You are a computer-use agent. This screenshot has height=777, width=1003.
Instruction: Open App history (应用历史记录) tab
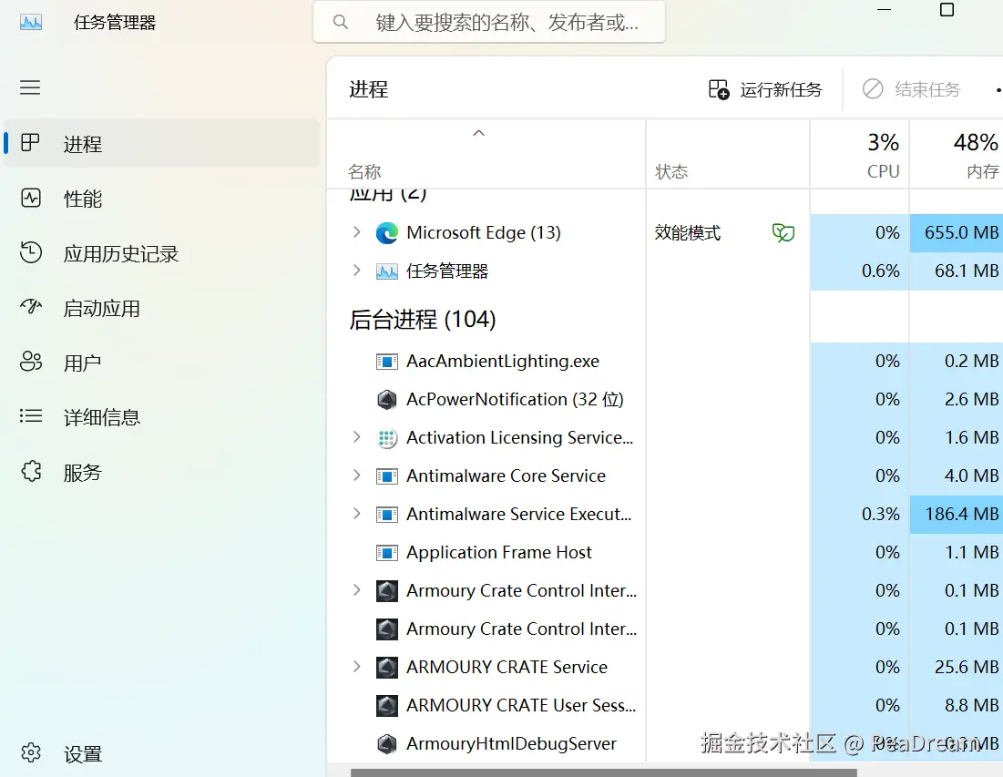pos(162,253)
